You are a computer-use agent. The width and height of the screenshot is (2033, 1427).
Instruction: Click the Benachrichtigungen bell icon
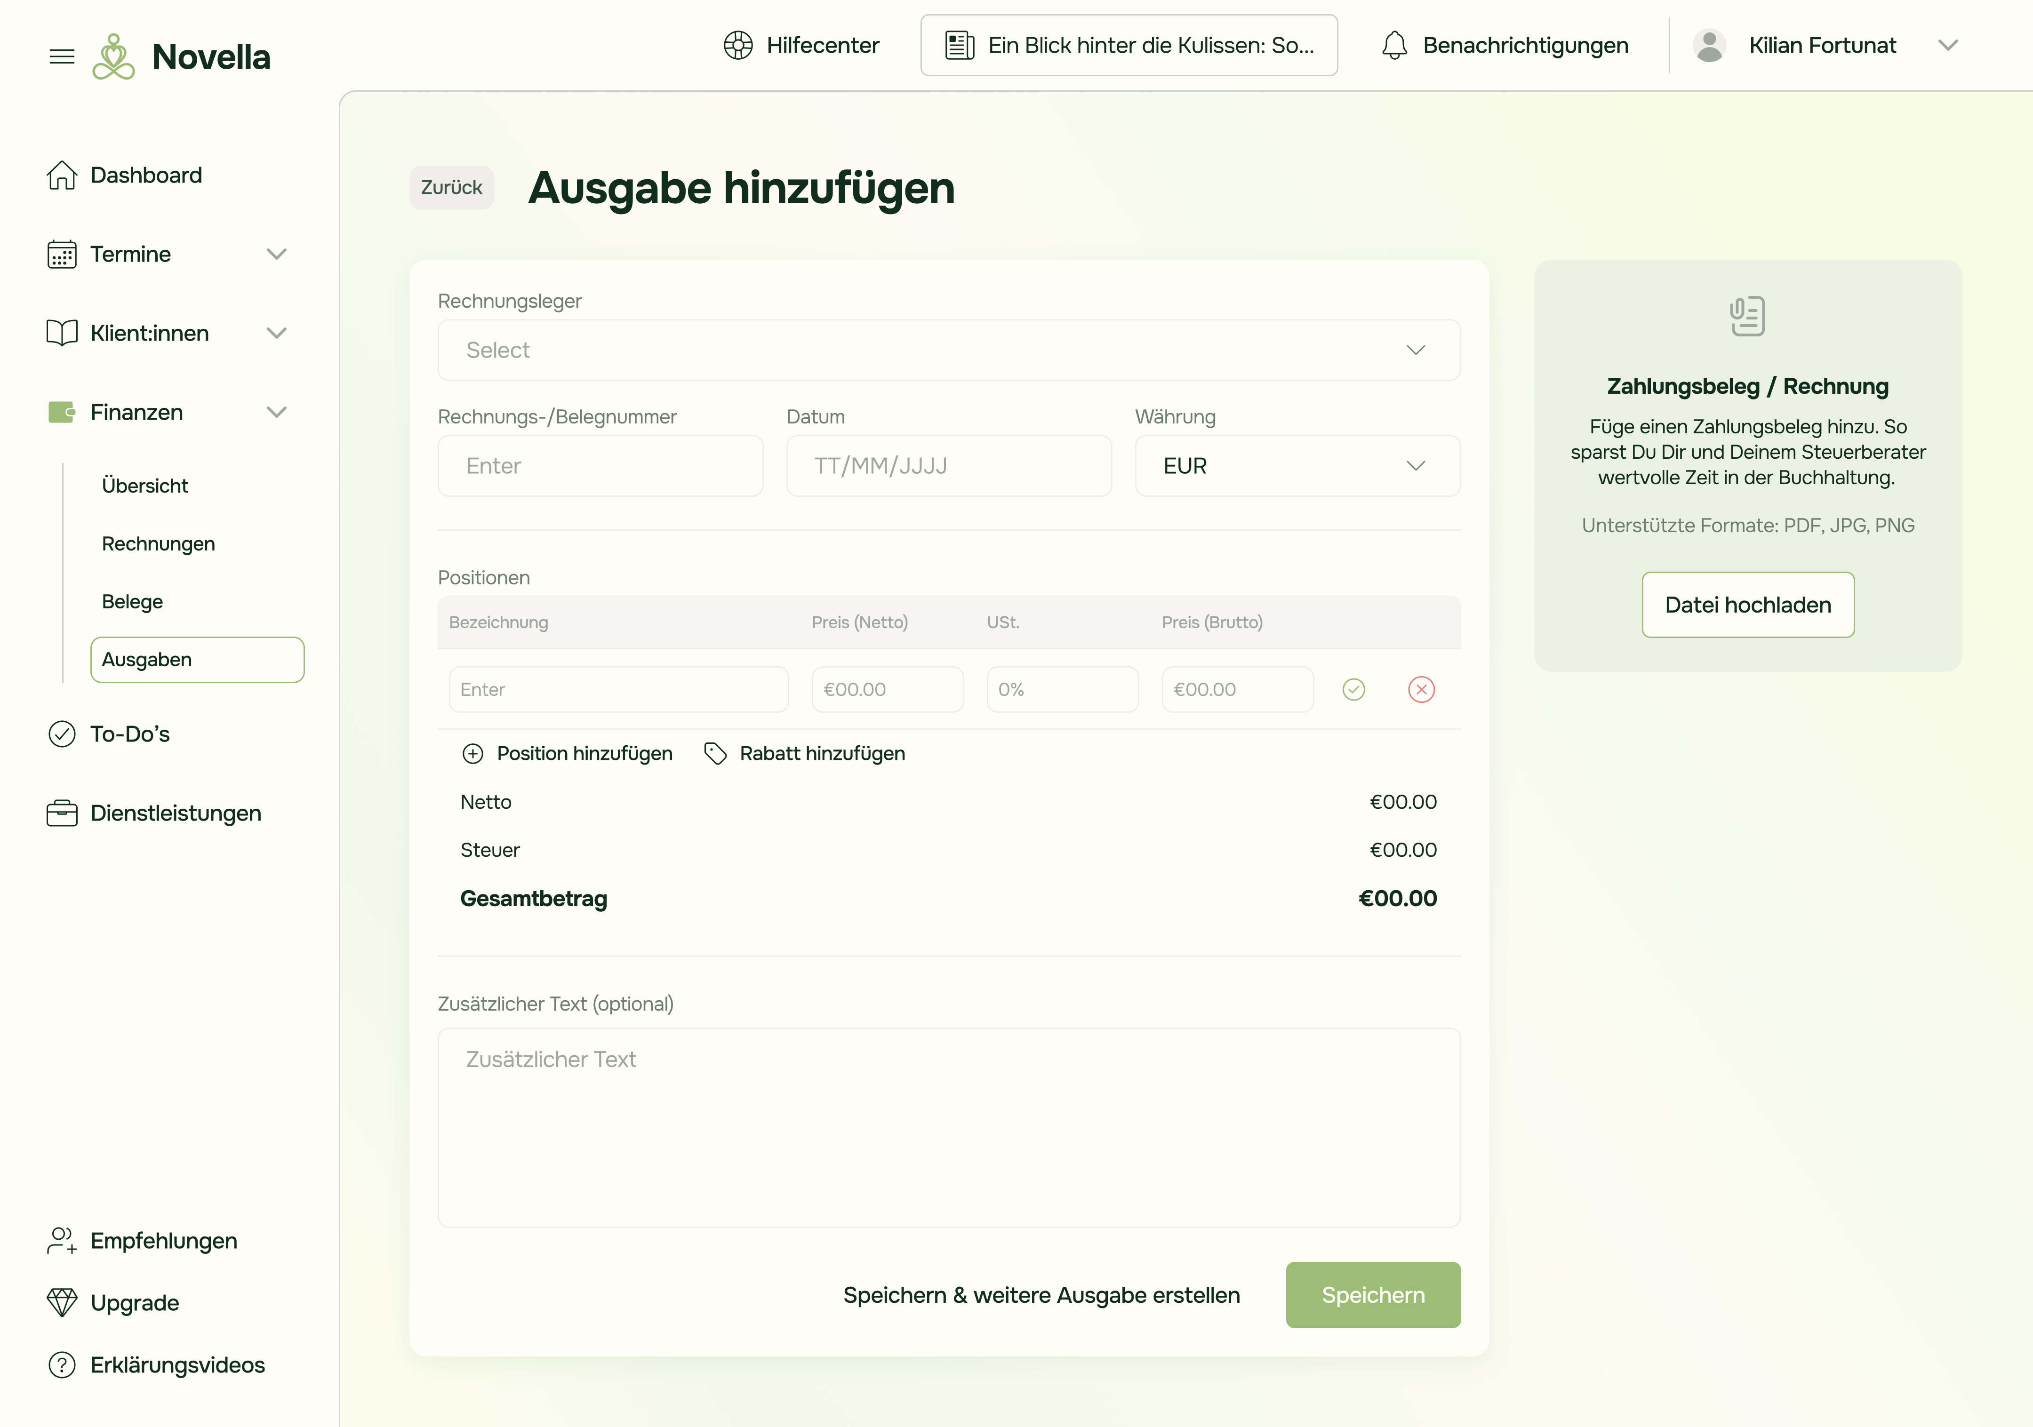click(x=1394, y=45)
